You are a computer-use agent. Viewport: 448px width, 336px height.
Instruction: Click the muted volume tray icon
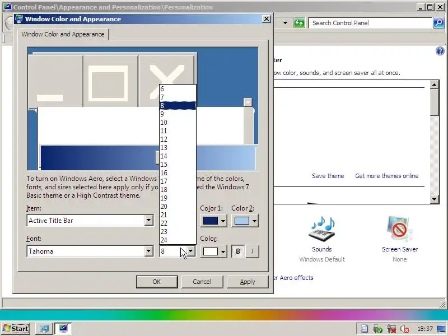[405, 329]
